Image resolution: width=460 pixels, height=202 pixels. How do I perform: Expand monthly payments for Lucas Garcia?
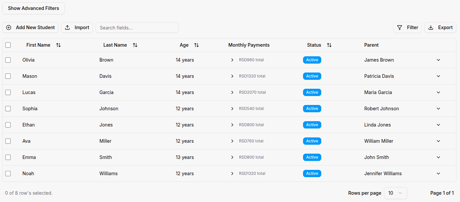tap(232, 92)
